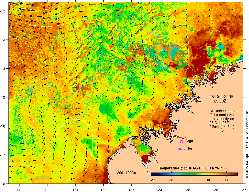Click the latitude axis label '-17'
The width and height of the screenshot is (249, 192).
coord(3,155)
